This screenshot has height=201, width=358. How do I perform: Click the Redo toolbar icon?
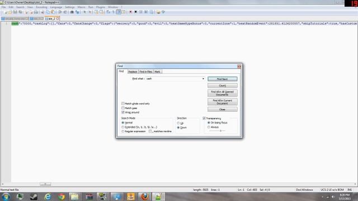coord(65,12)
